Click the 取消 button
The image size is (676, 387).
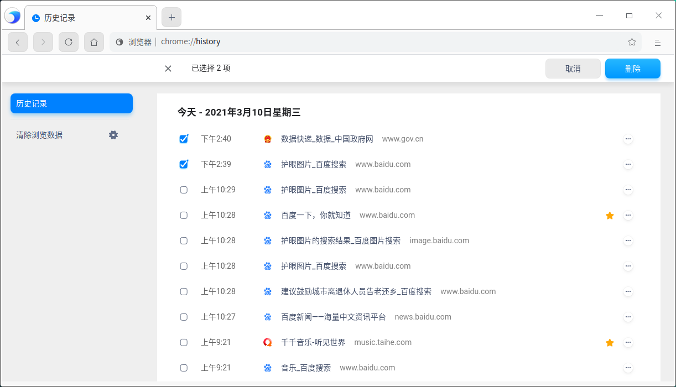coord(573,69)
